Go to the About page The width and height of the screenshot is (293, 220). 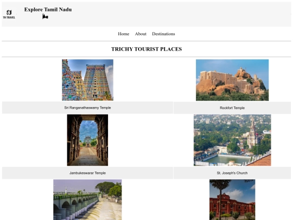click(x=141, y=34)
